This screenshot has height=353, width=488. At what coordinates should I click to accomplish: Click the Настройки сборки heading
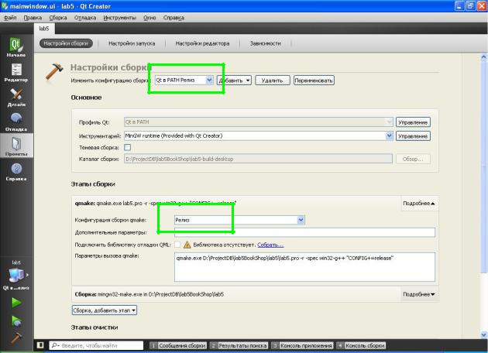pyautogui.click(x=109, y=67)
